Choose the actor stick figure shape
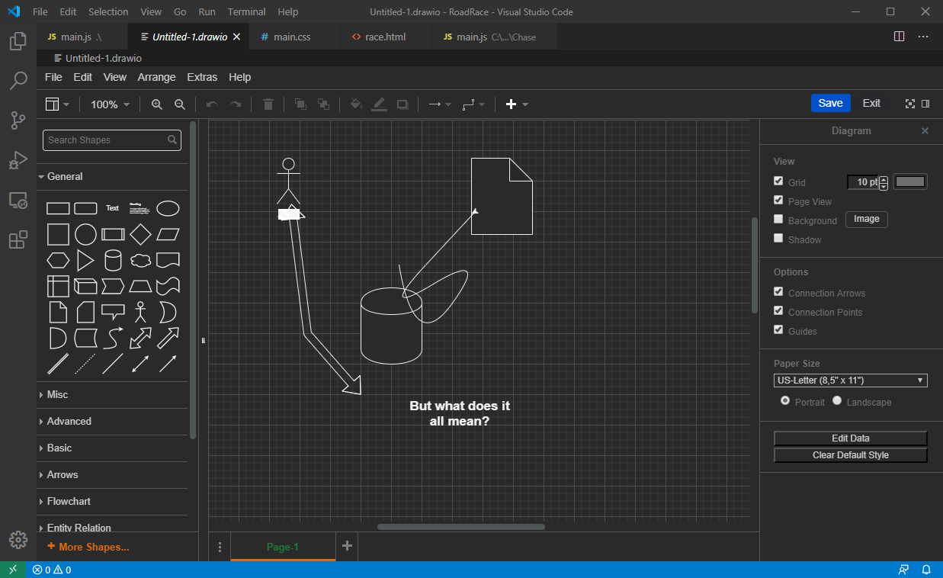Screen dimensions: 943x578 point(140,312)
